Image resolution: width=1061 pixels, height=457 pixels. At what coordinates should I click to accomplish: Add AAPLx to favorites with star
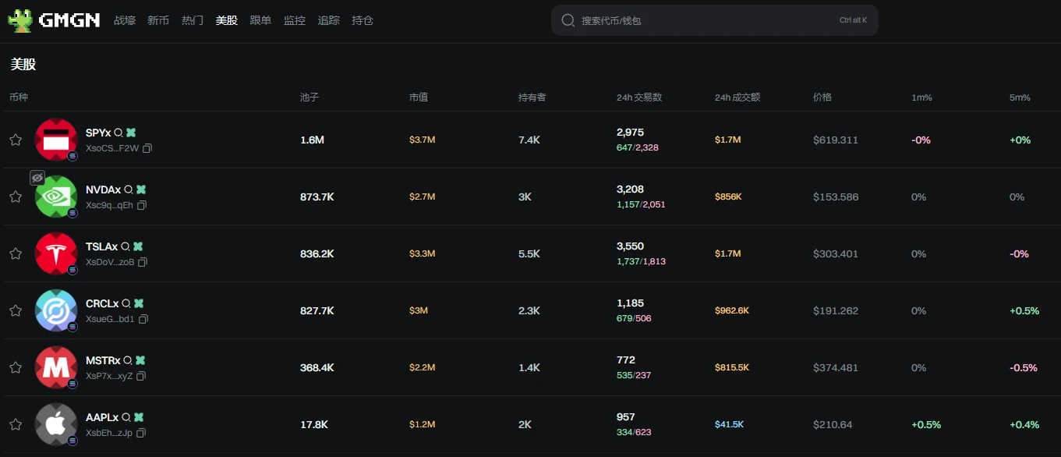point(16,424)
